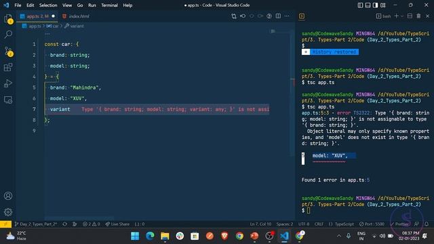Image resolution: width=434 pixels, height=244 pixels.
Task: Click Ln 7, Col 10 cursor position
Action: point(260,224)
